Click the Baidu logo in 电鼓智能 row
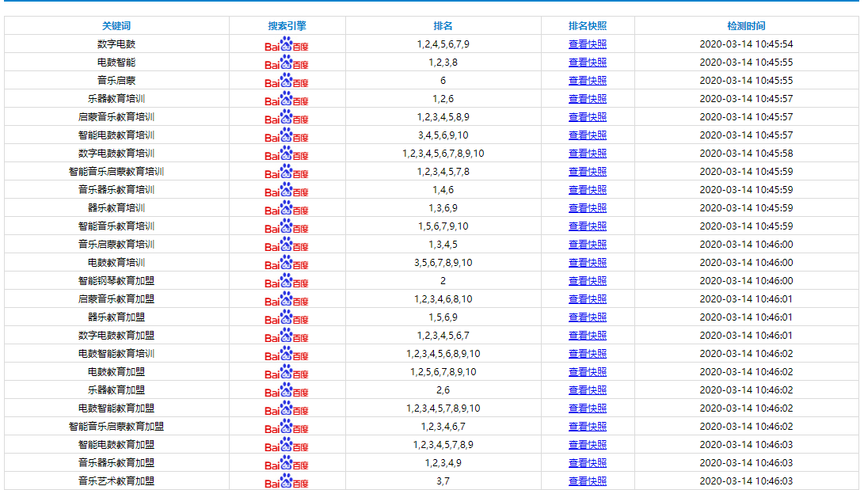Viewport: 864px width, 490px height. (287, 63)
